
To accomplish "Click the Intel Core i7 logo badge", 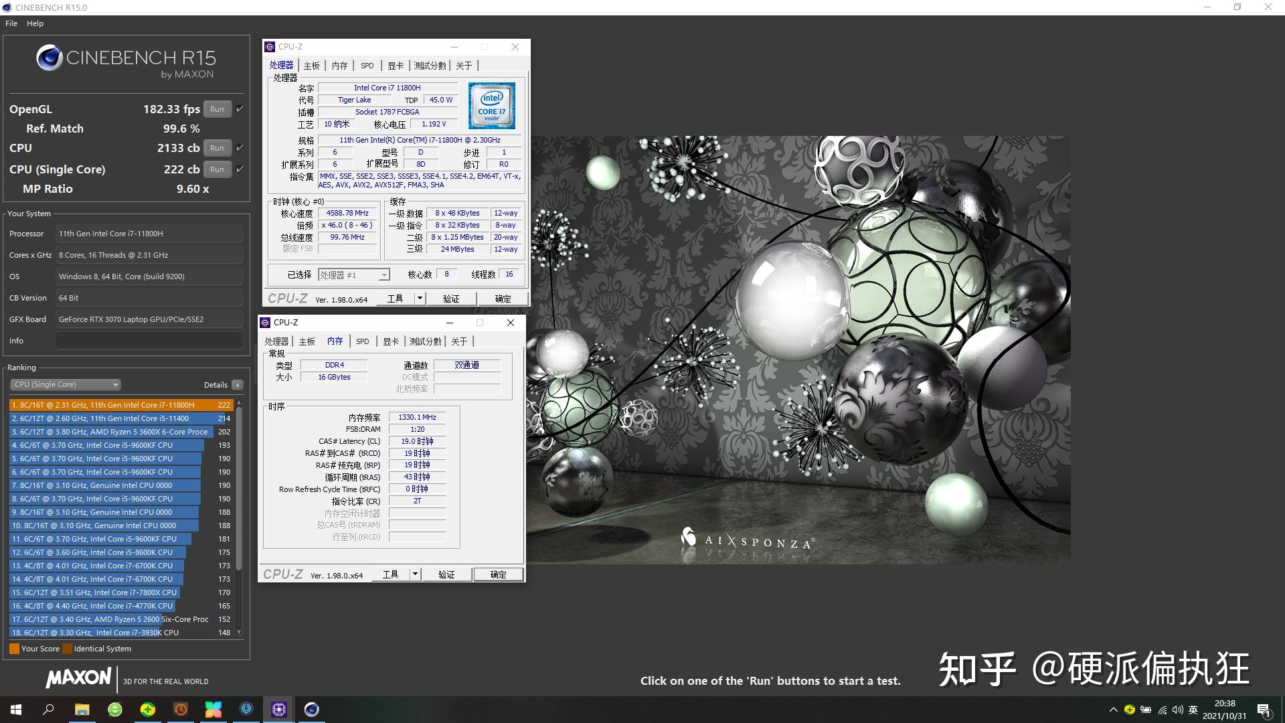I will [491, 105].
